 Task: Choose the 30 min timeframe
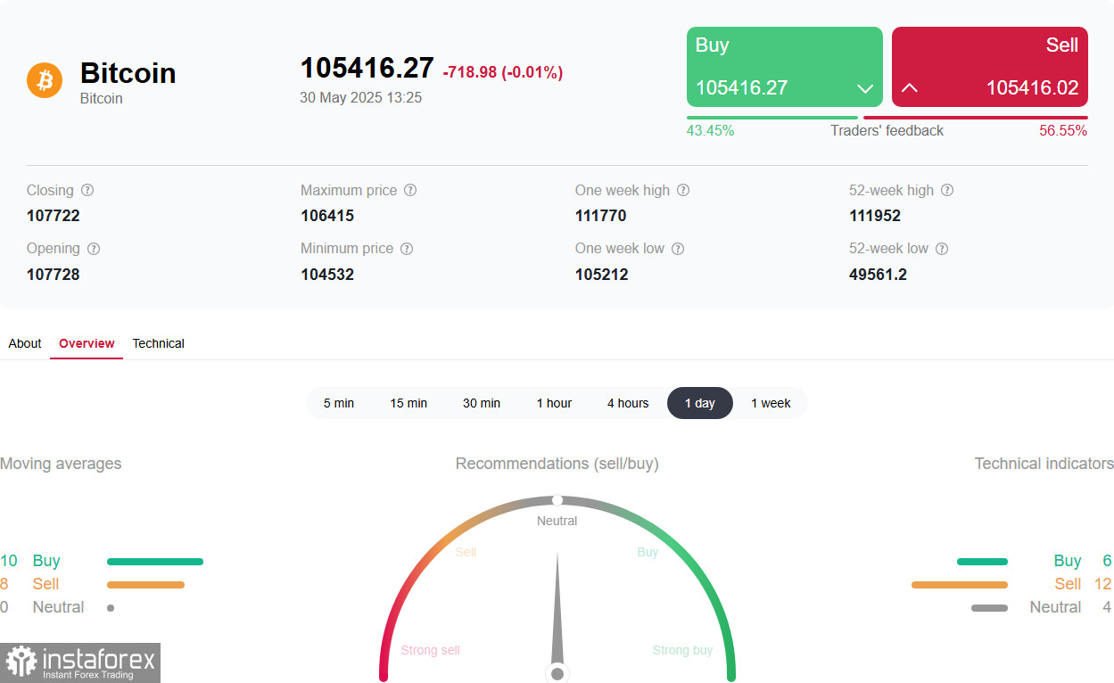(482, 403)
